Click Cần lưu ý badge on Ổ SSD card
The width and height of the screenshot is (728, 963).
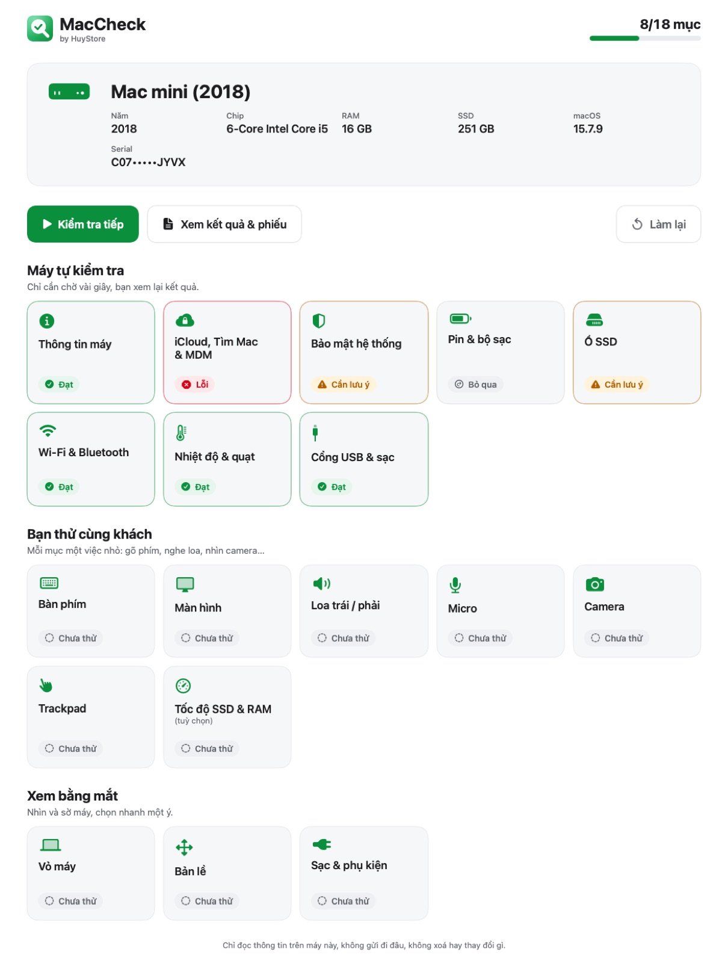coord(617,385)
